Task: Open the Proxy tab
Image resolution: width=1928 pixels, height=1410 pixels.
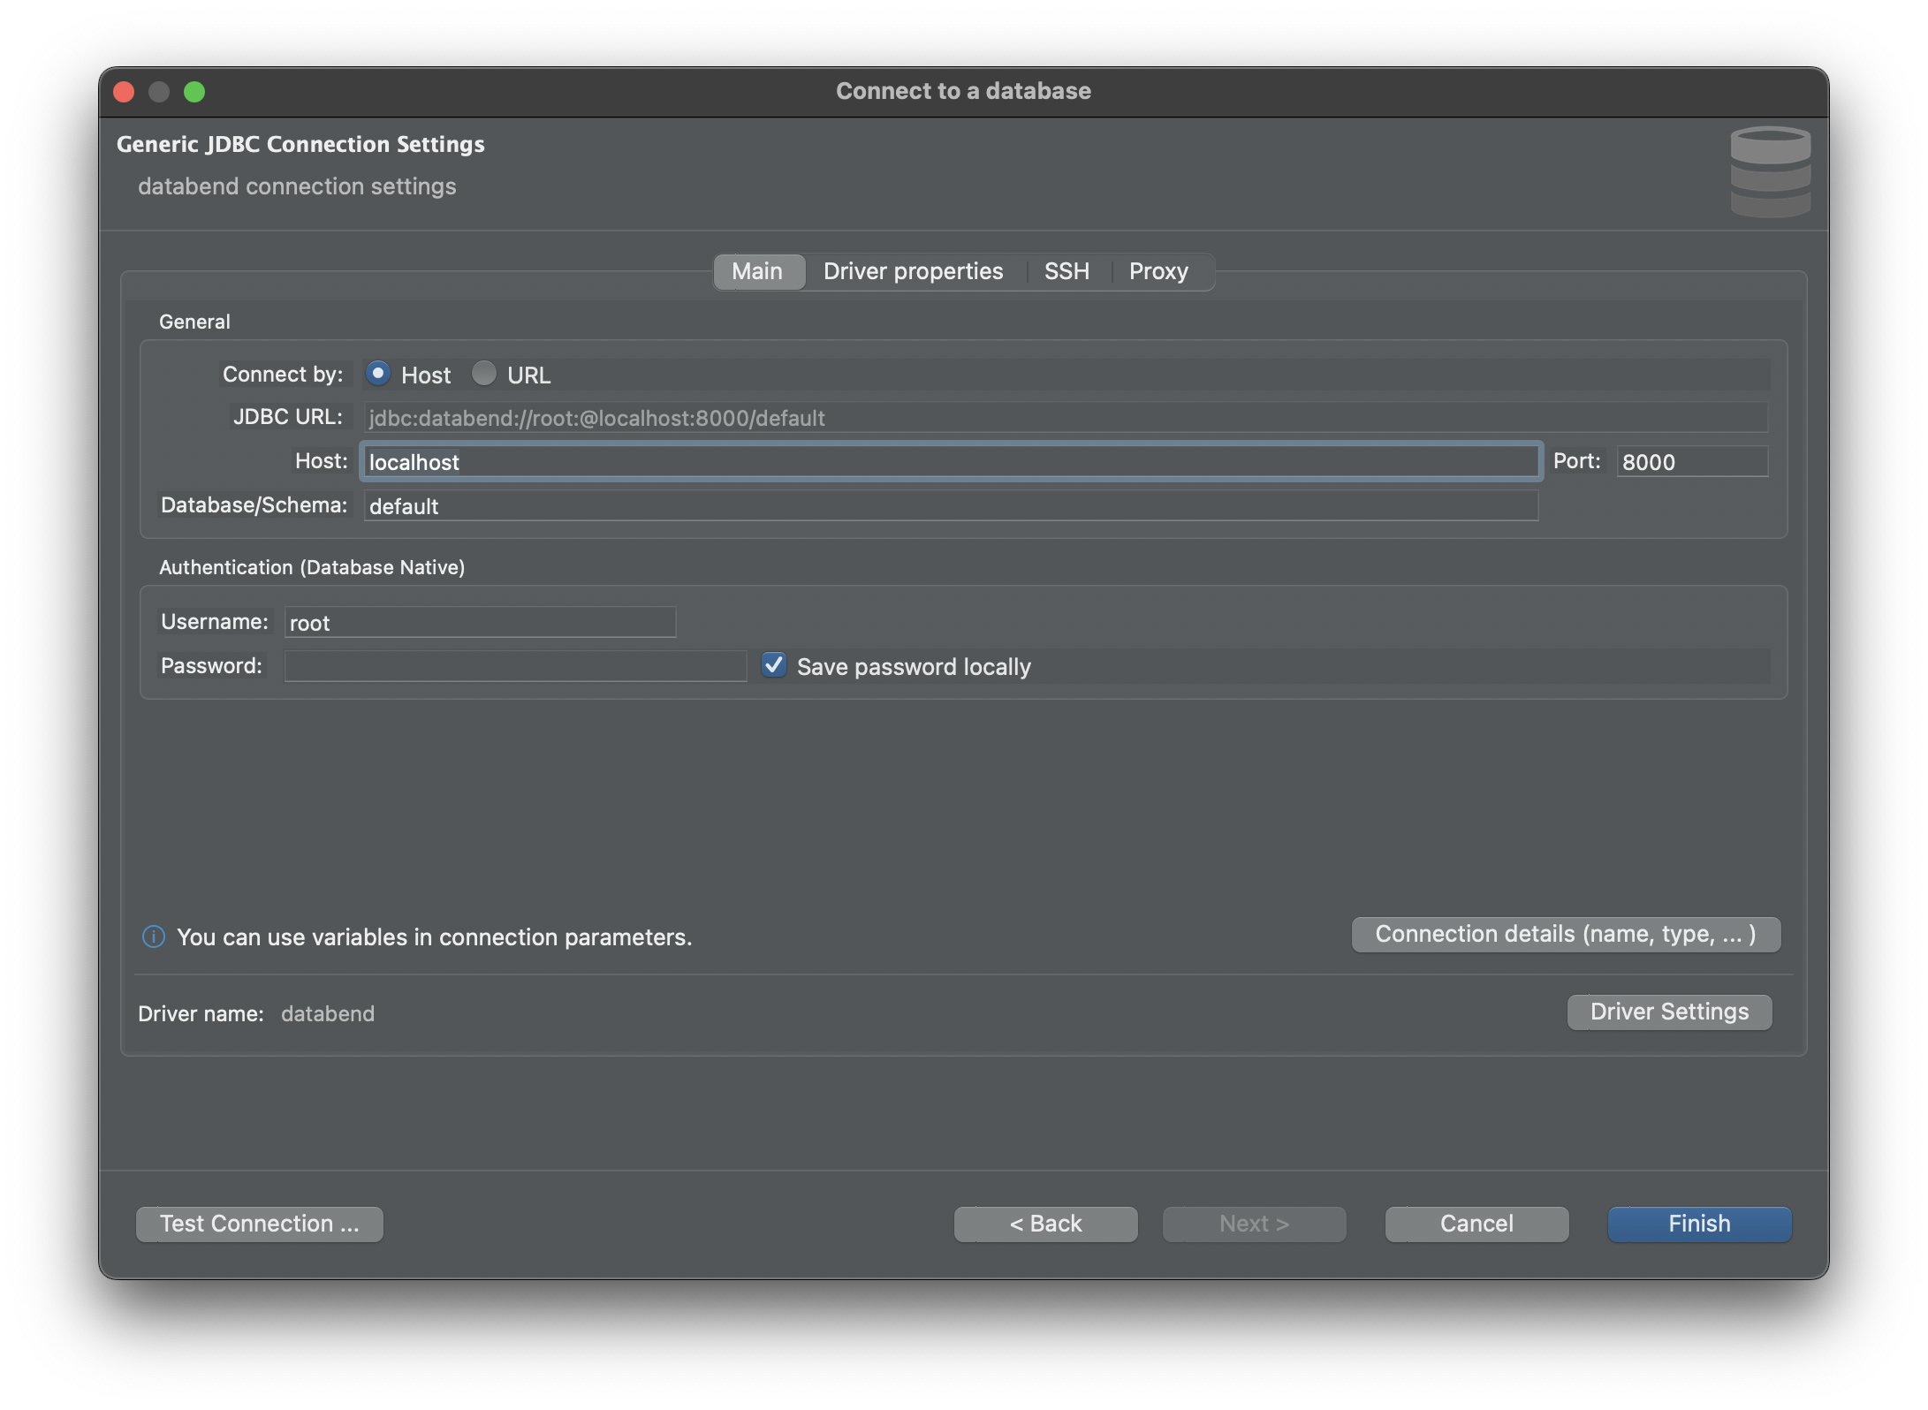Action: [x=1158, y=271]
